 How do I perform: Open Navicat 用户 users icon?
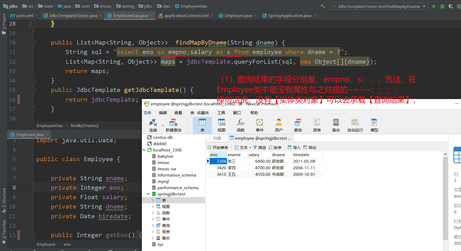[279, 125]
